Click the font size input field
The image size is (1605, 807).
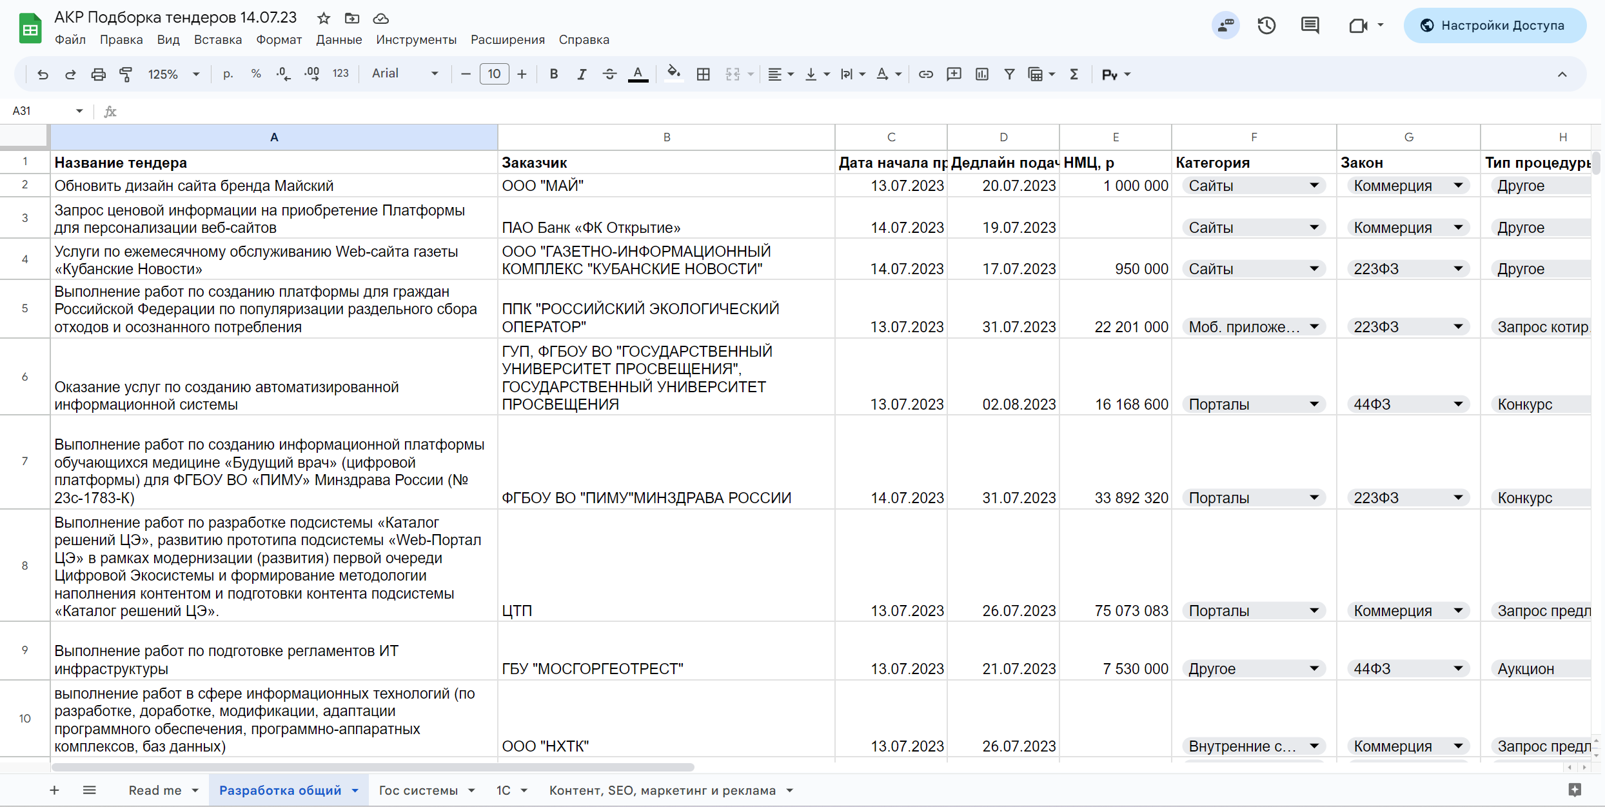point(494,74)
